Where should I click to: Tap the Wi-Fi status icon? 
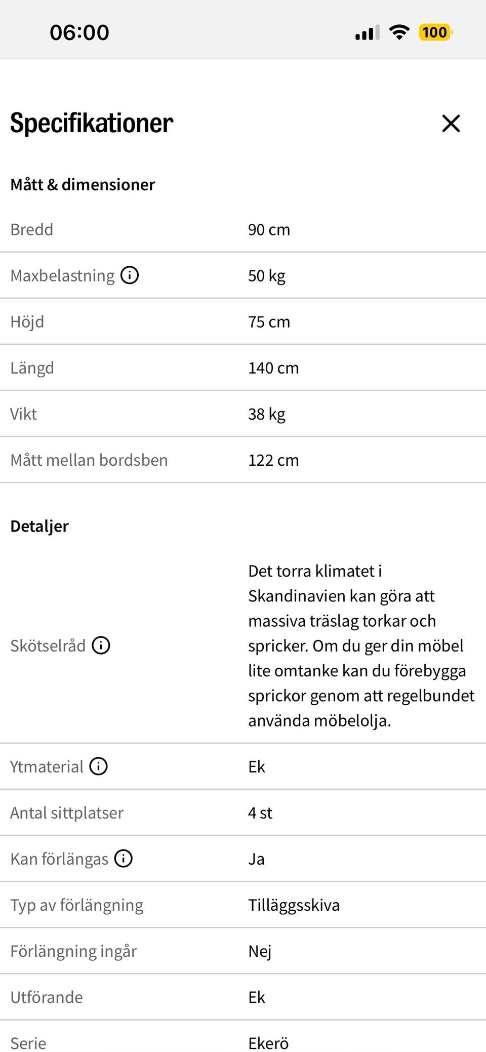(x=399, y=32)
